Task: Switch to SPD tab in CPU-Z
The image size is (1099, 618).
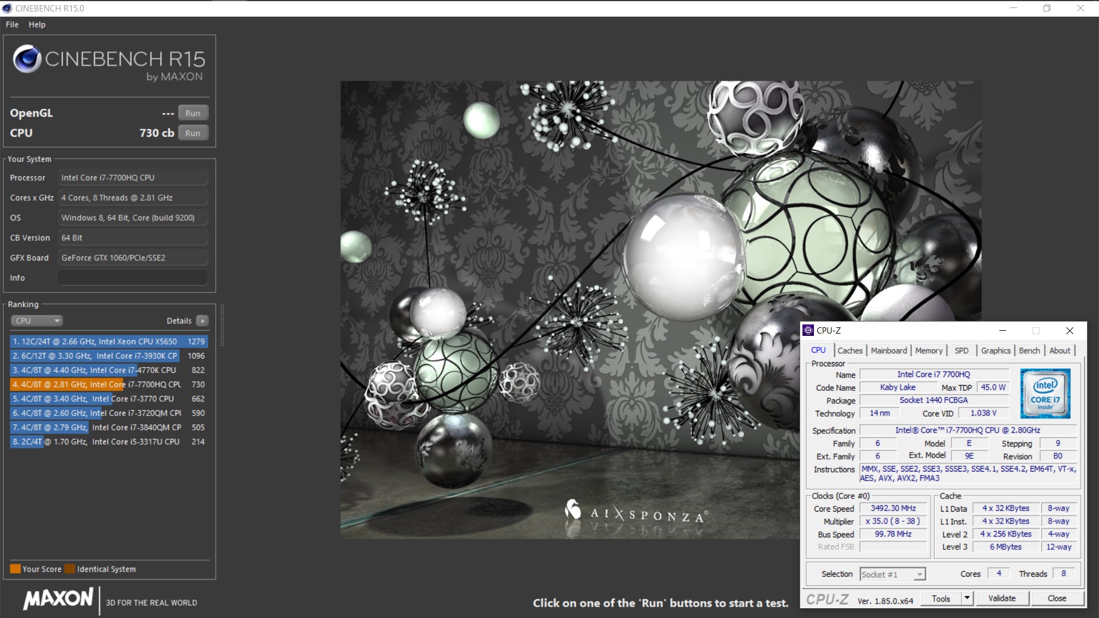Action: [962, 351]
